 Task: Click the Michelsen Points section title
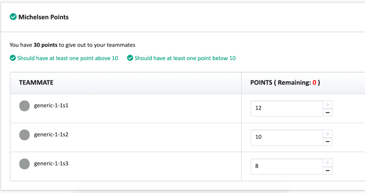pyautogui.click(x=43, y=17)
